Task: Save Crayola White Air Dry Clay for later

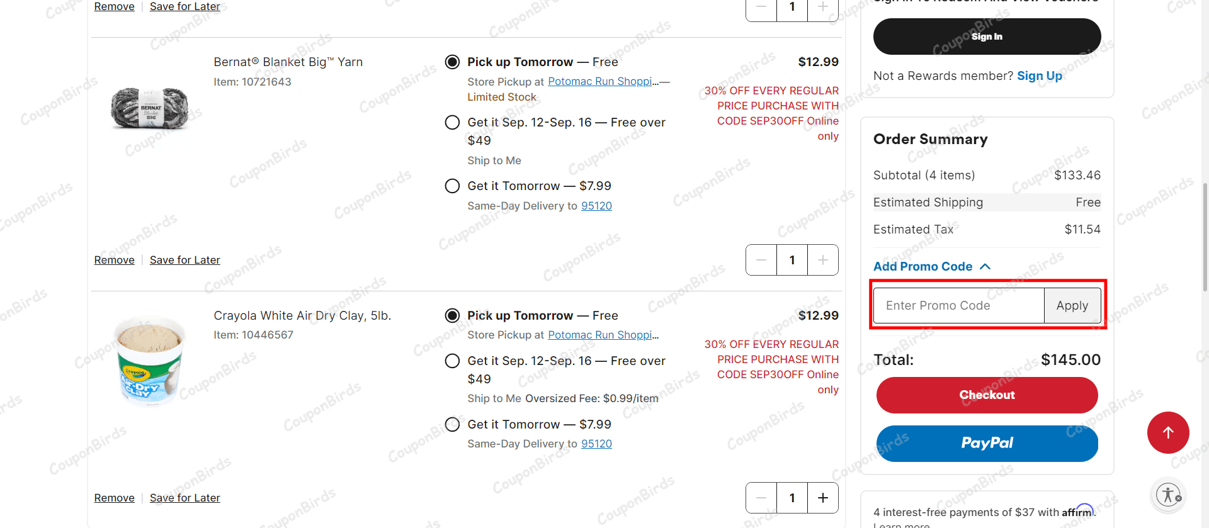Action: click(x=184, y=497)
